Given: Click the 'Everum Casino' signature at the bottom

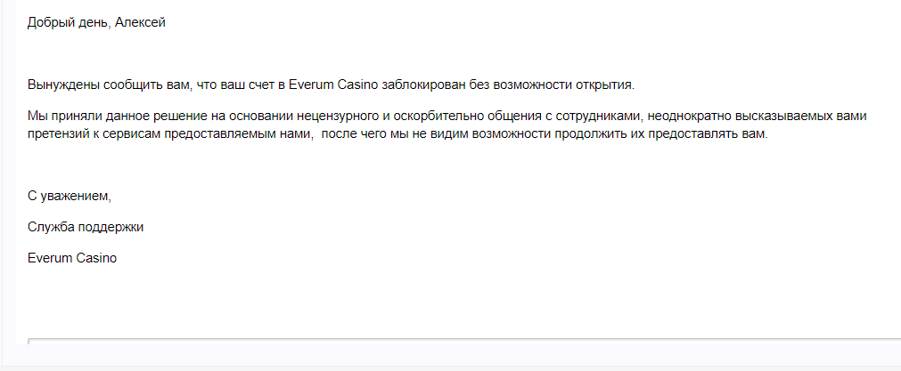Looking at the screenshot, I should (x=72, y=258).
